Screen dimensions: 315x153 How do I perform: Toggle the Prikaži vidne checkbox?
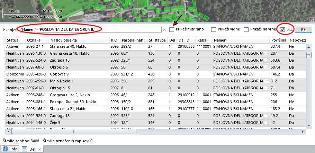[214, 30]
